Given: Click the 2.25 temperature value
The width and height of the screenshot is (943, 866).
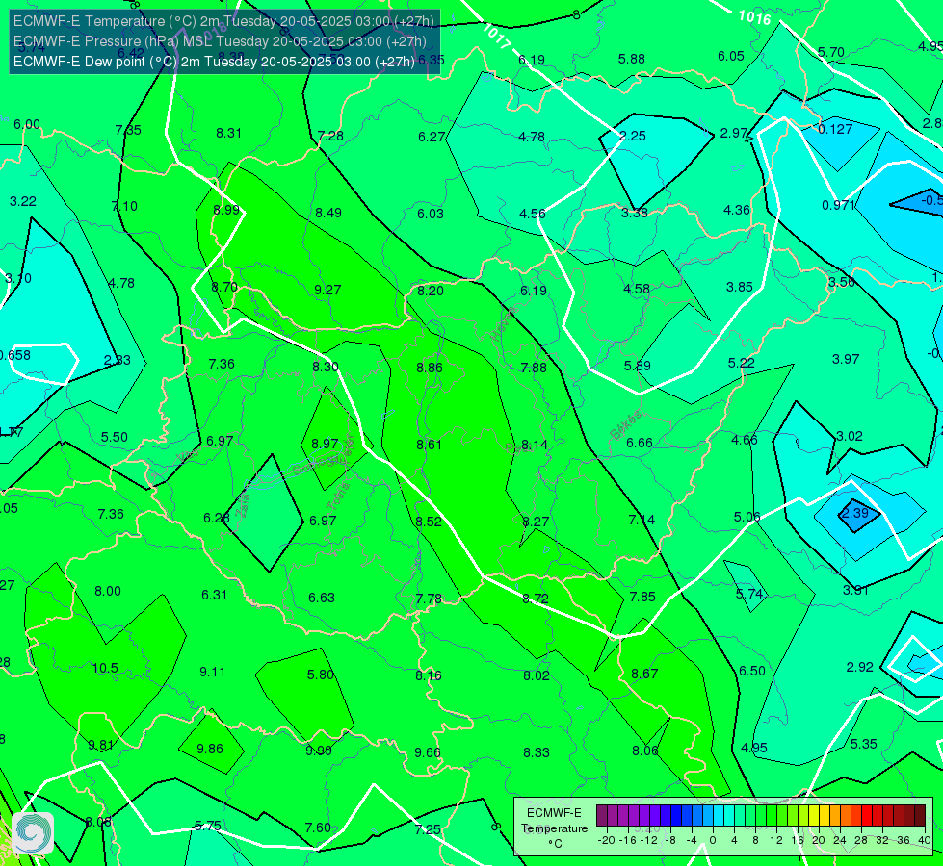Looking at the screenshot, I should tap(633, 136).
